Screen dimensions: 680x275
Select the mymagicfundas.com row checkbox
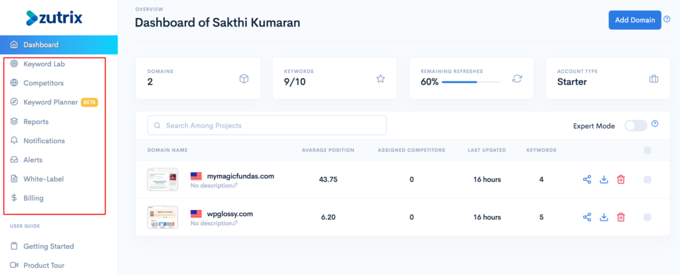tap(647, 180)
